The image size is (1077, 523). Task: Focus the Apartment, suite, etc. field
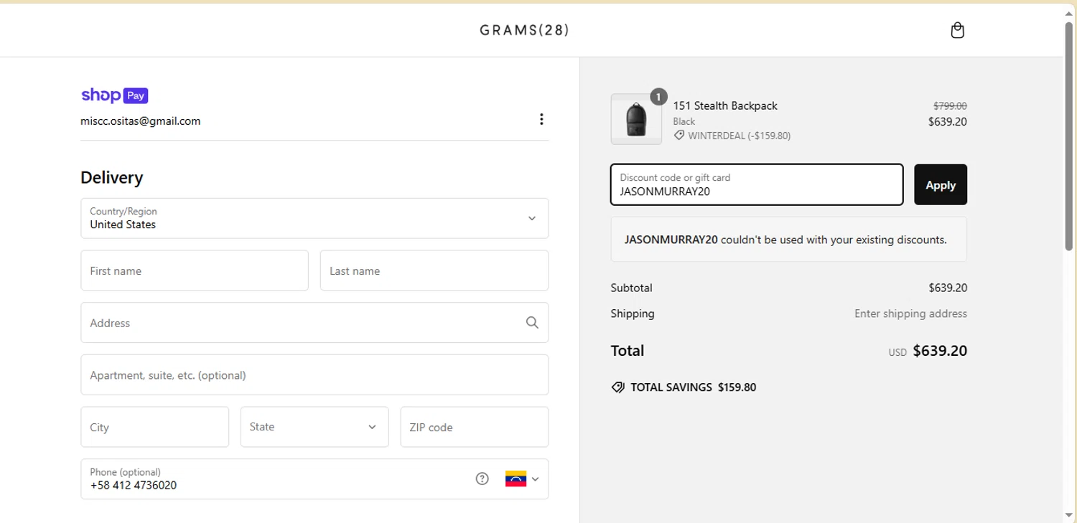[314, 374]
